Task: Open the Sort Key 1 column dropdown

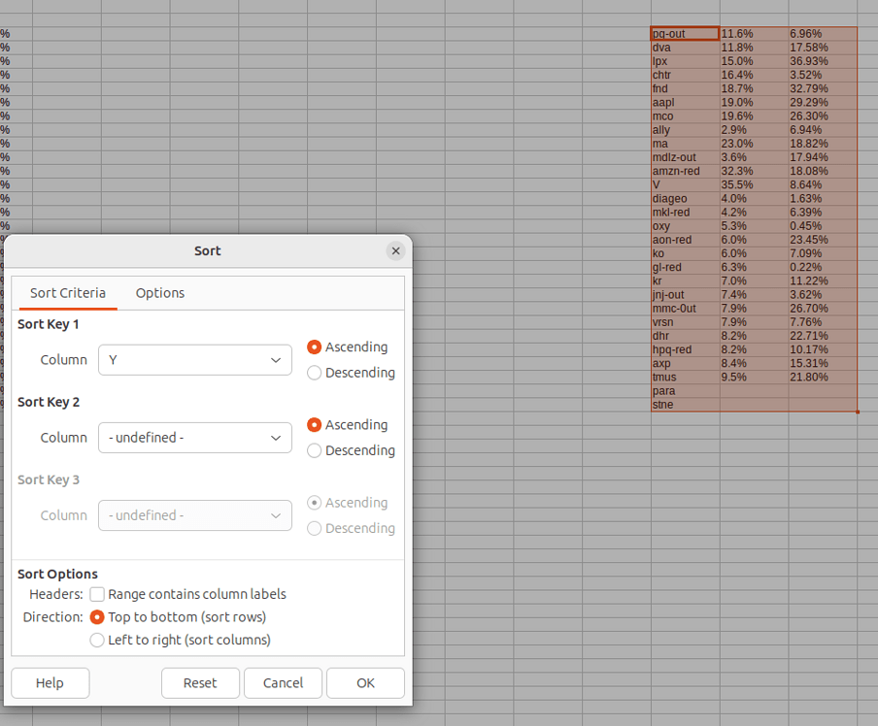Action: coord(195,360)
